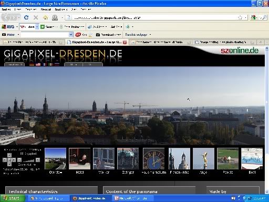This screenshot has height=202, width=269.
Task: Click the red round icon in third toolbar
Action: 78,35
